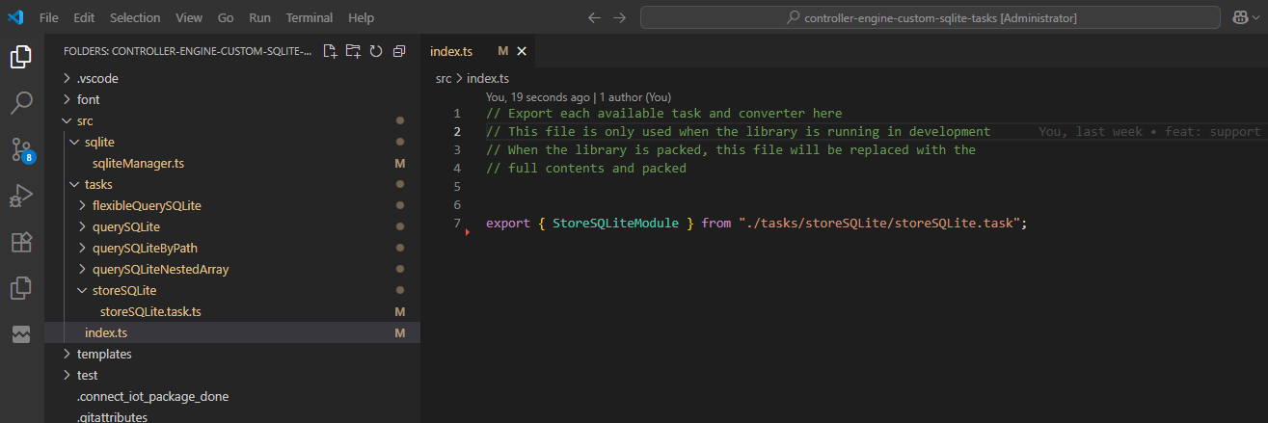Open Copilot chat icon in title bar
The width and height of the screenshot is (1268, 423).
pyautogui.click(x=1240, y=17)
